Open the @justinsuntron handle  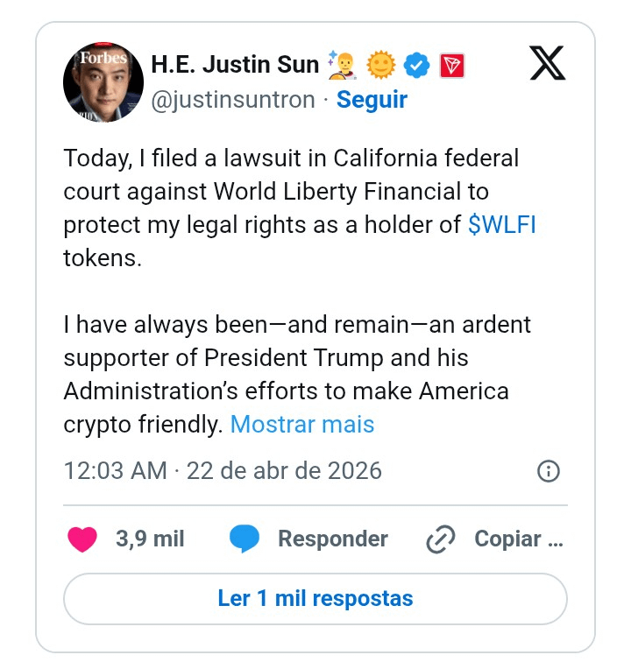[x=233, y=100]
